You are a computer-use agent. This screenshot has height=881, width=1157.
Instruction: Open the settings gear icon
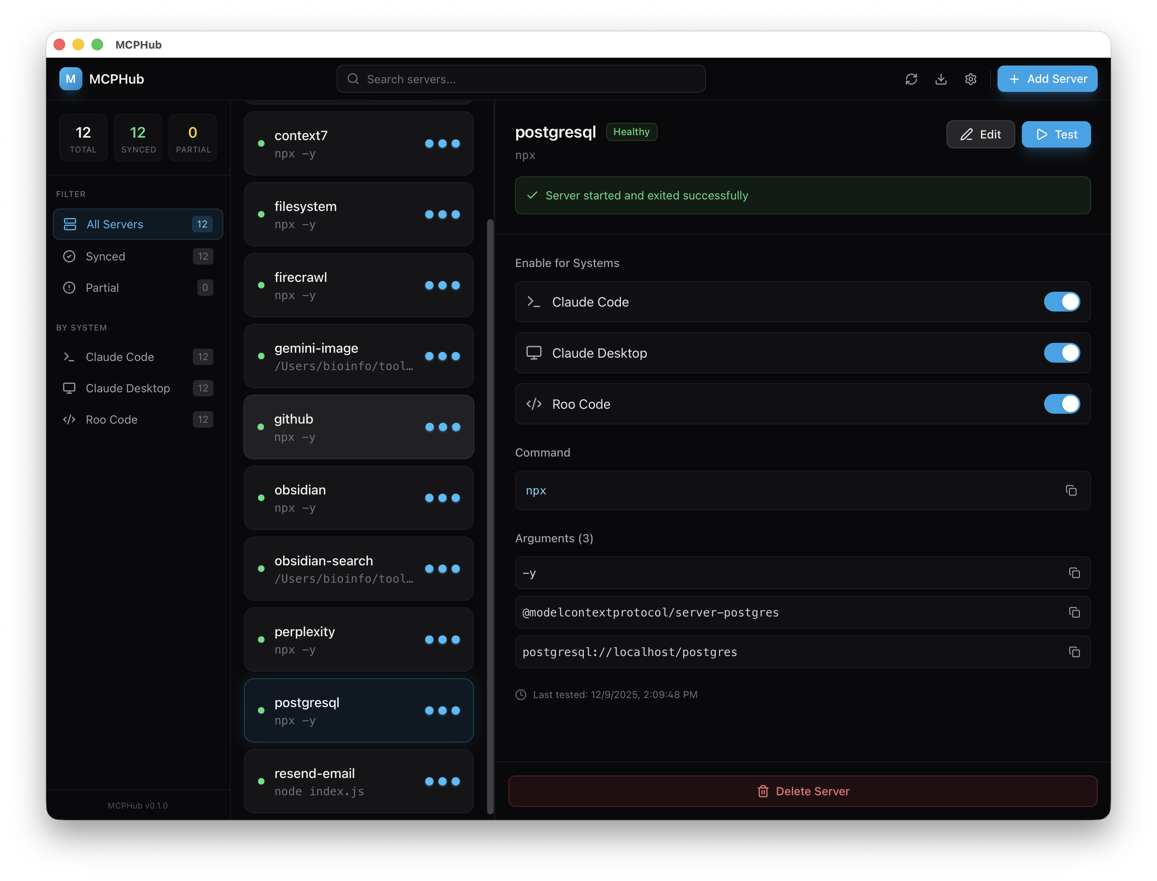click(x=970, y=79)
